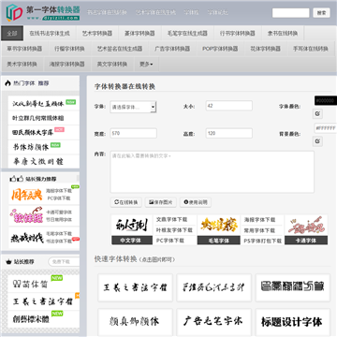Click the black font color swatch

[x=326, y=100]
